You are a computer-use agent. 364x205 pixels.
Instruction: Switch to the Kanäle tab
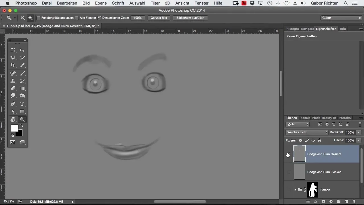(305, 118)
